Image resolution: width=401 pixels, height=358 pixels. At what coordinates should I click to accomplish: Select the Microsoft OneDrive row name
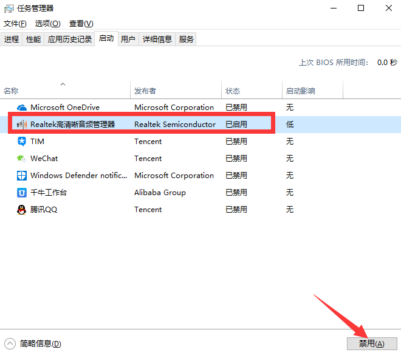(65, 108)
